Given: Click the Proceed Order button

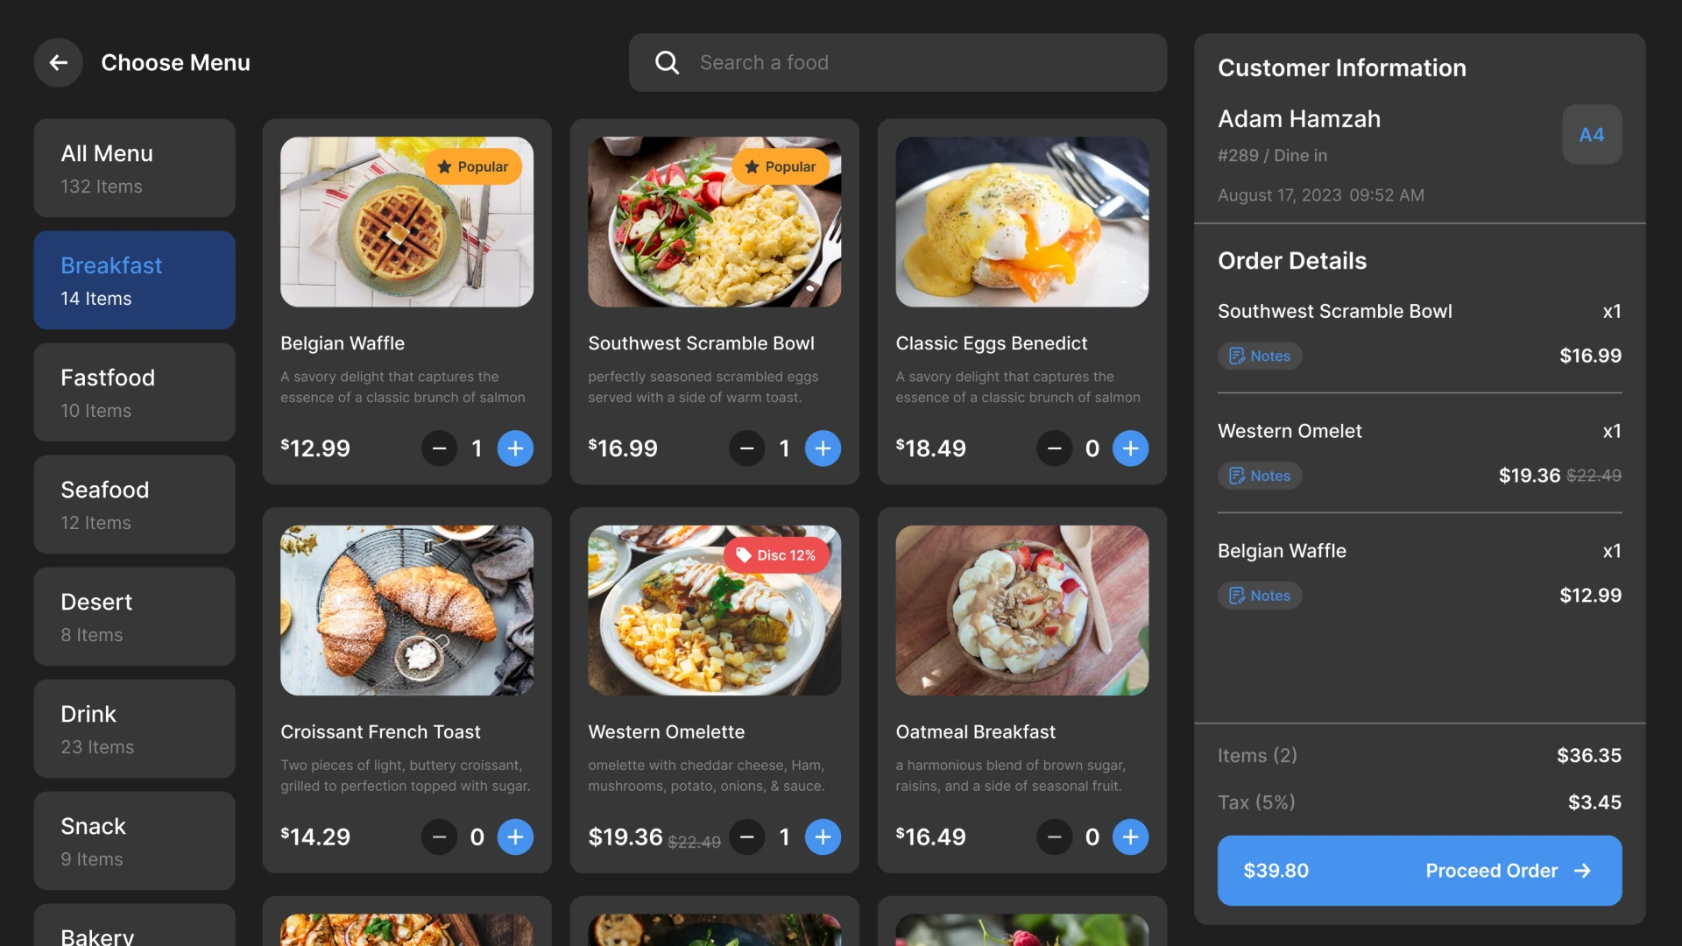Looking at the screenshot, I should coord(1419,871).
